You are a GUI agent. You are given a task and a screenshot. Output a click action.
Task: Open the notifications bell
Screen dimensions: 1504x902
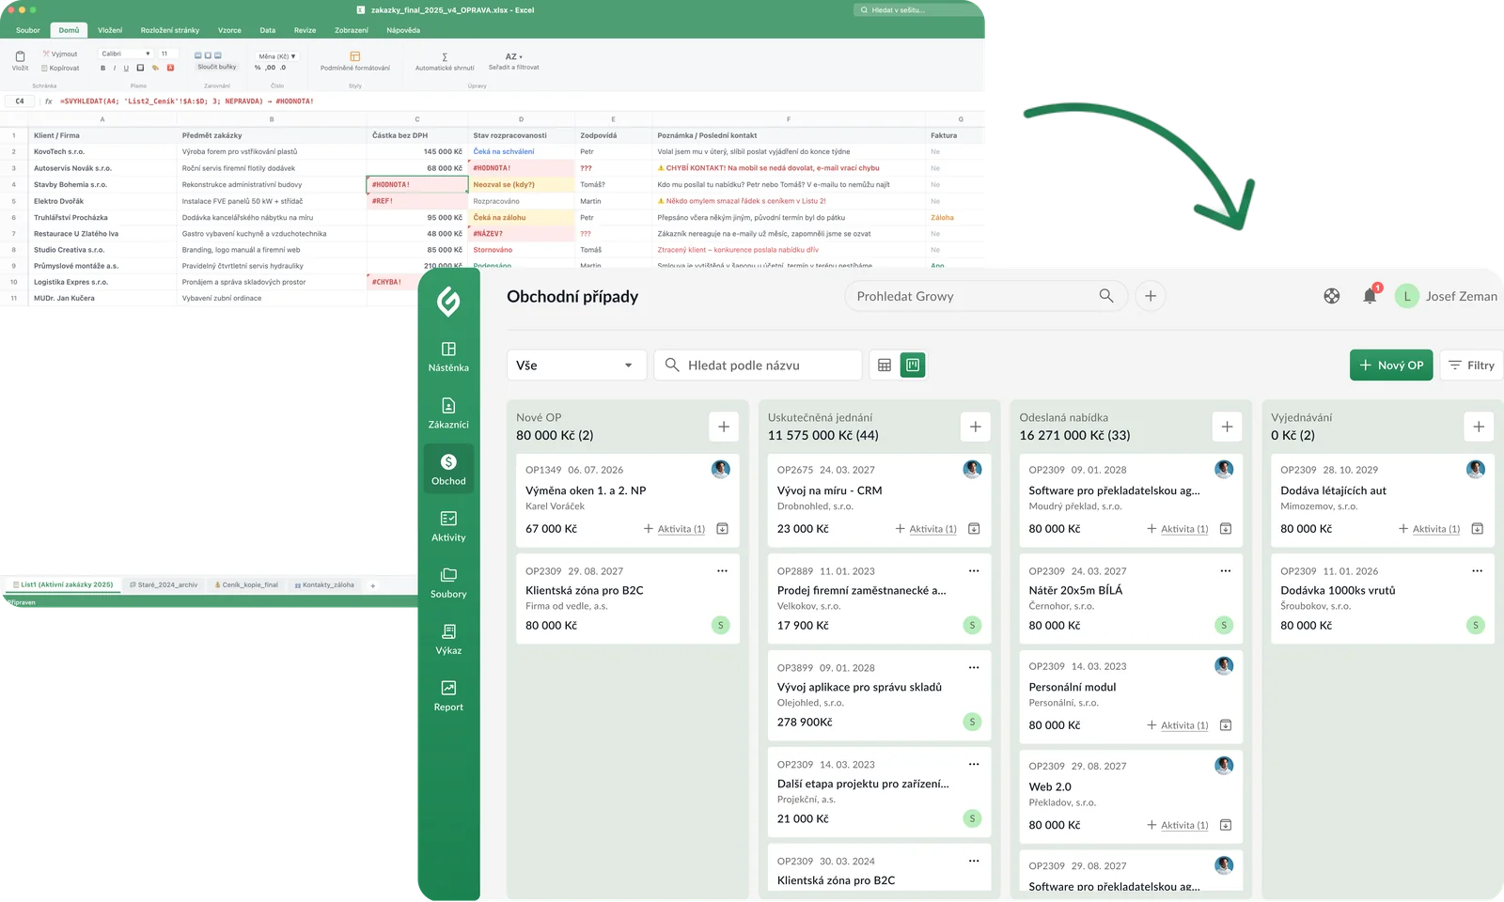[1370, 296]
